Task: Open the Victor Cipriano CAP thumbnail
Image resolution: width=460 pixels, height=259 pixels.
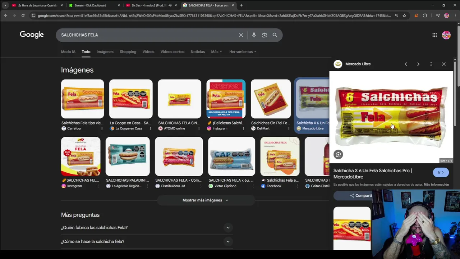Action: [x=231, y=156]
